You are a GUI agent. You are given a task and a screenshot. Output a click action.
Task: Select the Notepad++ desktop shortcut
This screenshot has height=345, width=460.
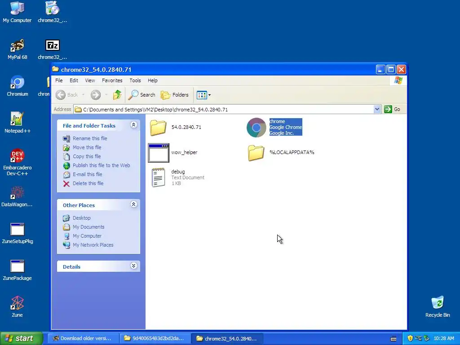18,123
